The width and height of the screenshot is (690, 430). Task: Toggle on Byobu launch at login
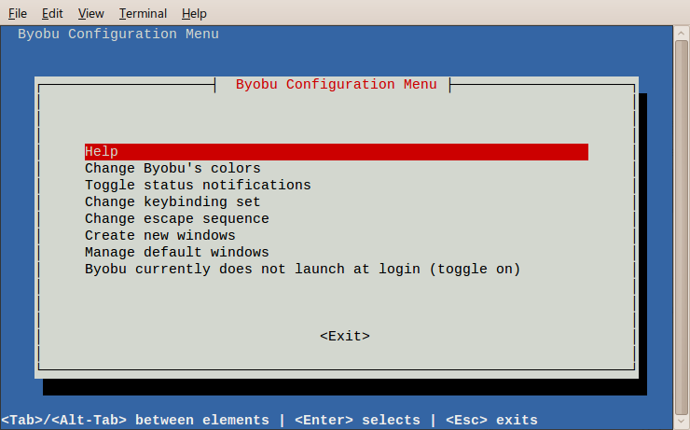tap(303, 269)
